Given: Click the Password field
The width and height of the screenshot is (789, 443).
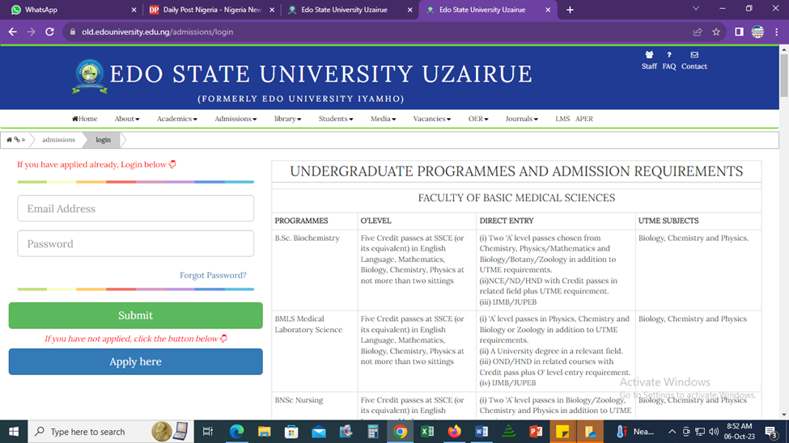Looking at the screenshot, I should 135,243.
